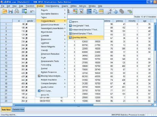Open the Graphs menu
The height and width of the screenshot is (117, 157).
[x=65, y=6]
